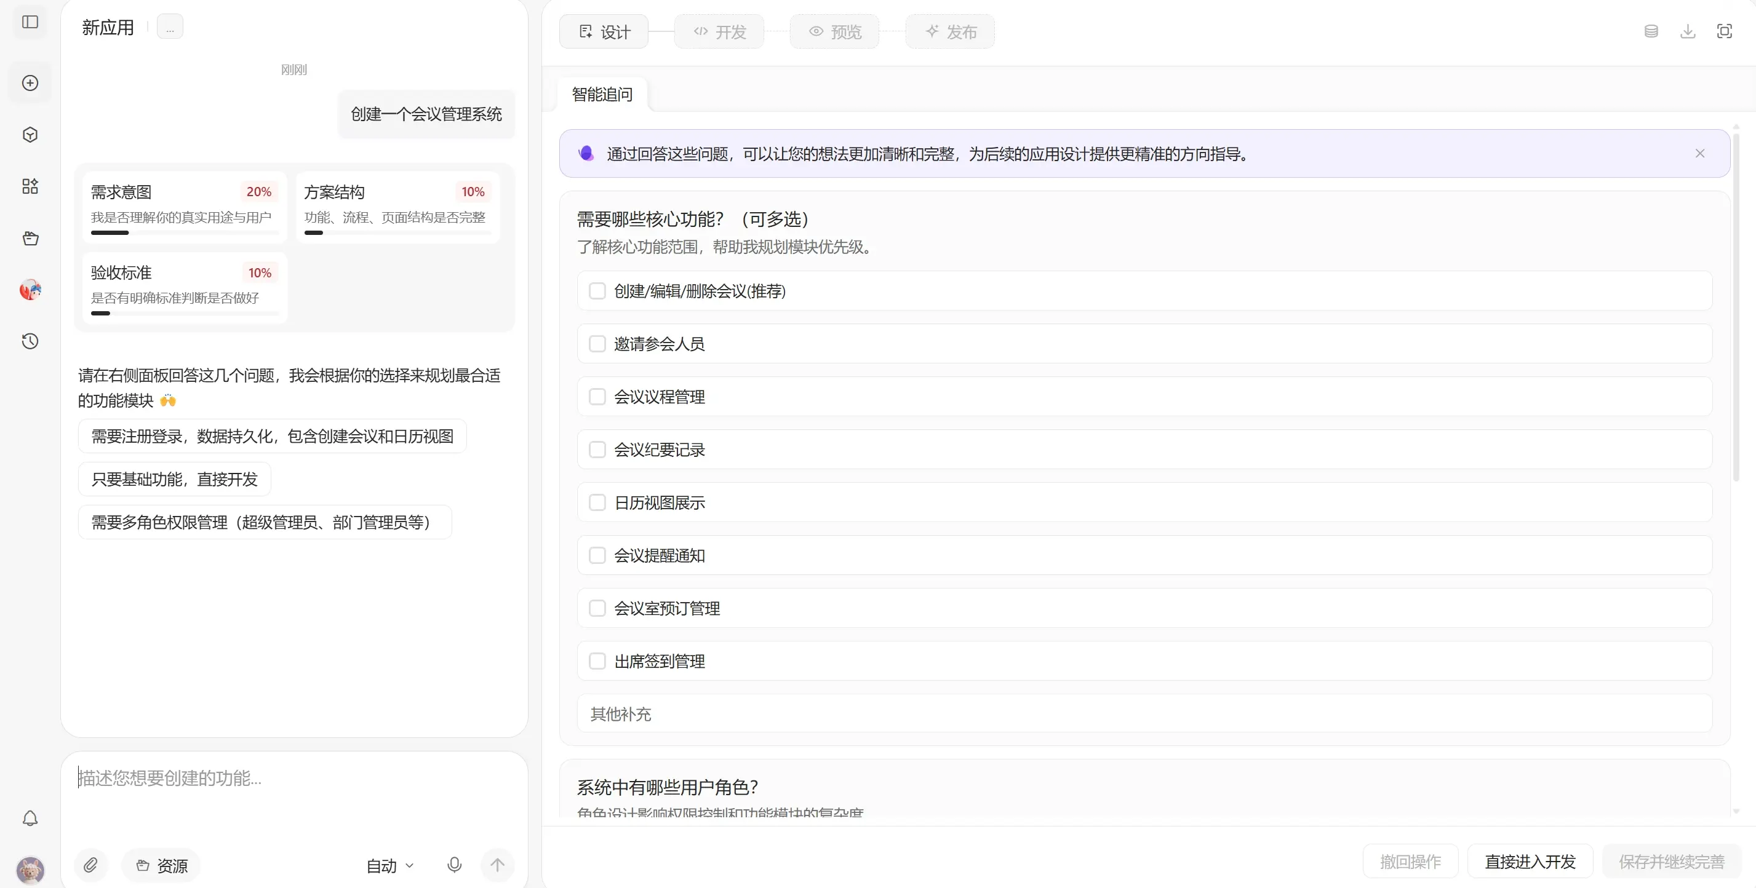Click the 创建一个会议管理系统 message bubble
The height and width of the screenshot is (888, 1756).
[x=427, y=114]
